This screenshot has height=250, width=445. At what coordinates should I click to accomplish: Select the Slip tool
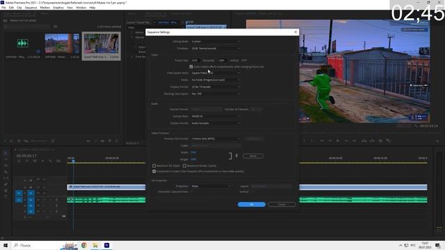[x=6, y=178]
